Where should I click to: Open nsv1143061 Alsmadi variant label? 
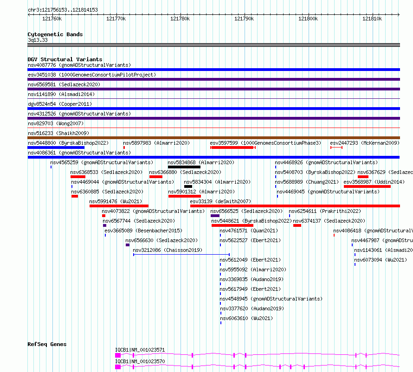383,250
